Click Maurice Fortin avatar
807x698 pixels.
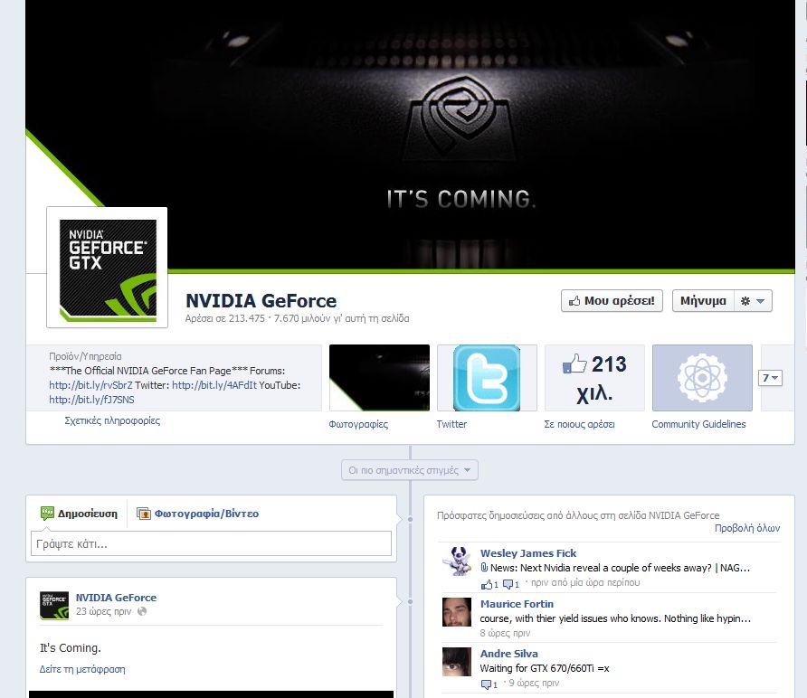click(x=457, y=611)
